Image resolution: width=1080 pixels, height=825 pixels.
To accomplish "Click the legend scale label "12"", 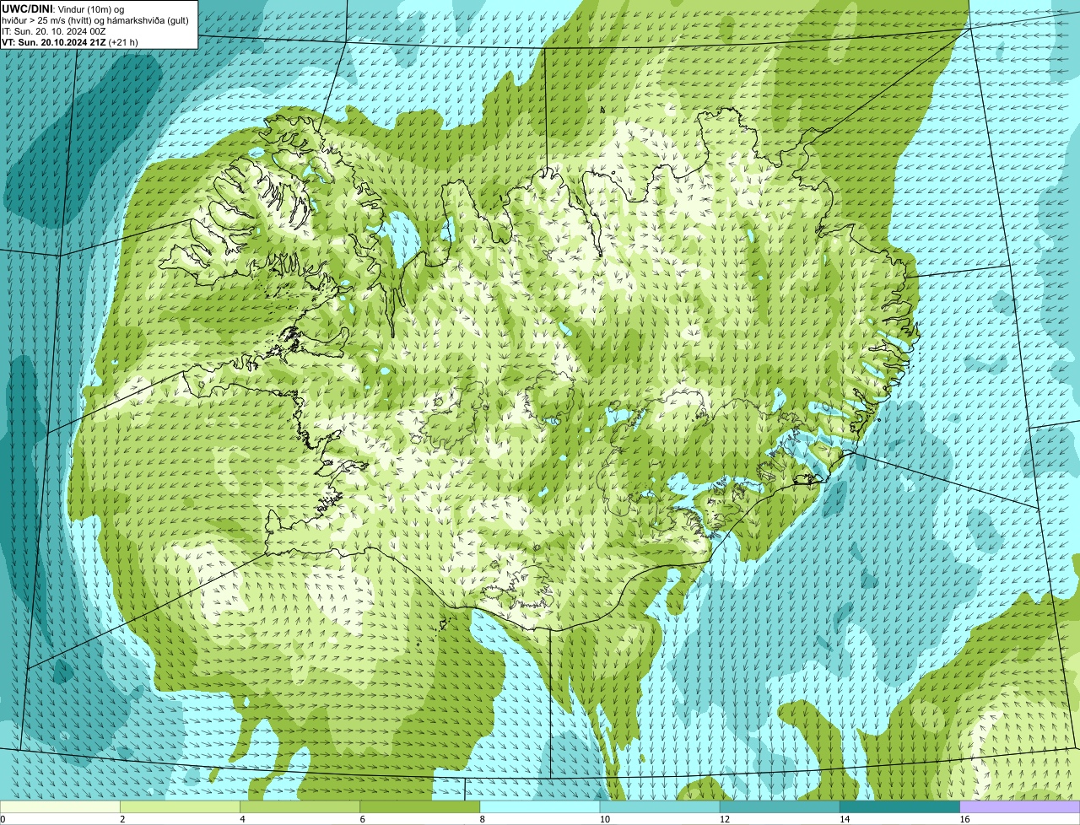I will tap(725, 819).
